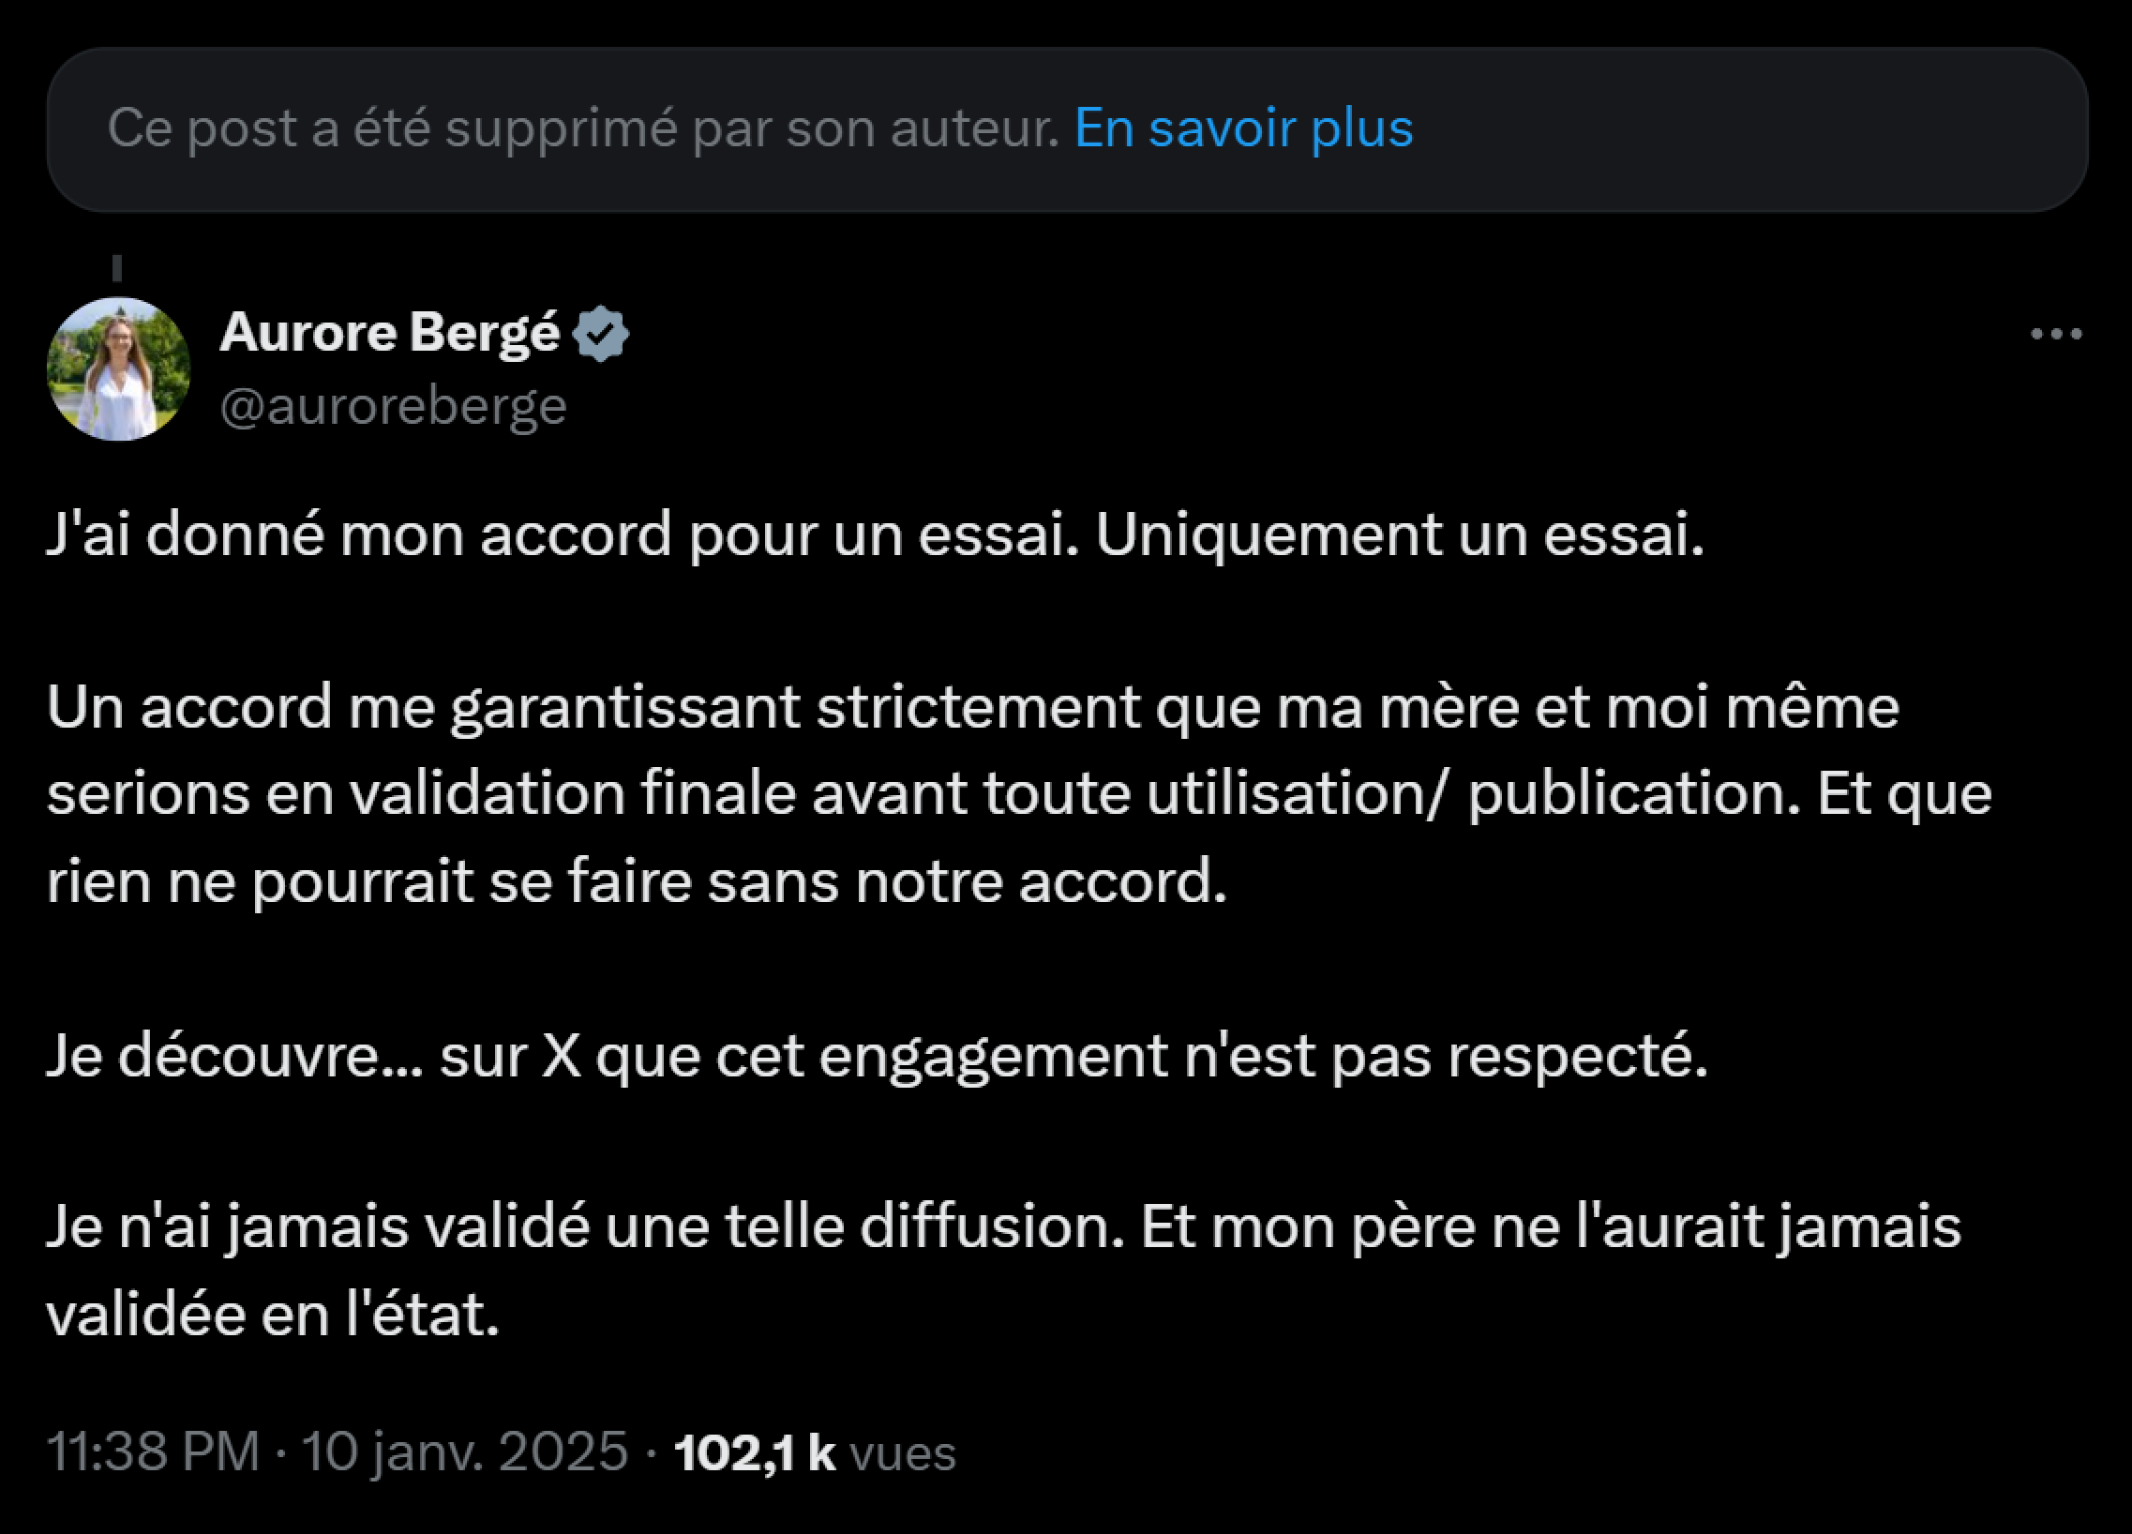Click the thread connector line above avatar
Viewport: 2132px width, 1534px height.
[x=117, y=269]
